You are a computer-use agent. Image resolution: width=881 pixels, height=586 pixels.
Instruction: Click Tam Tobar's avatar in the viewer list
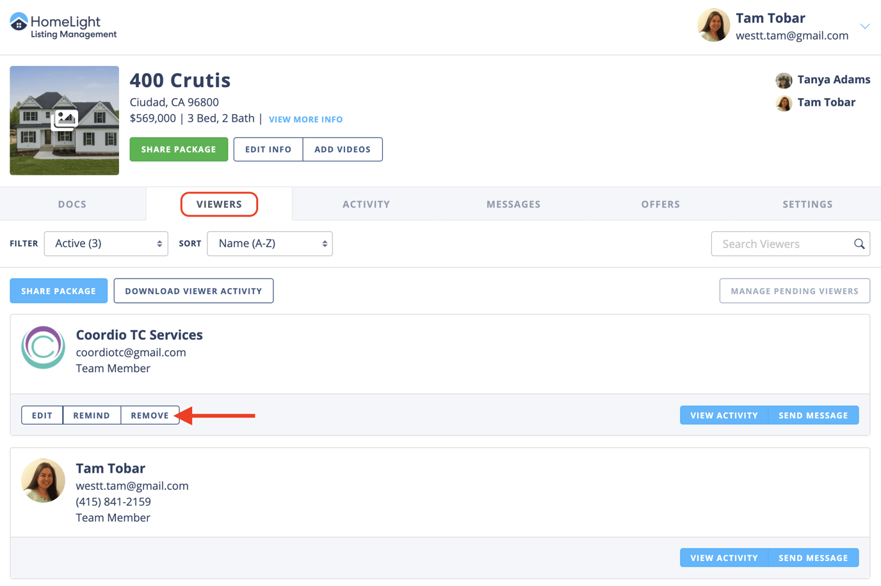(x=43, y=481)
